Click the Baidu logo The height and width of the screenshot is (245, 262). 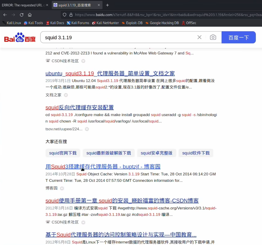tap(20, 37)
